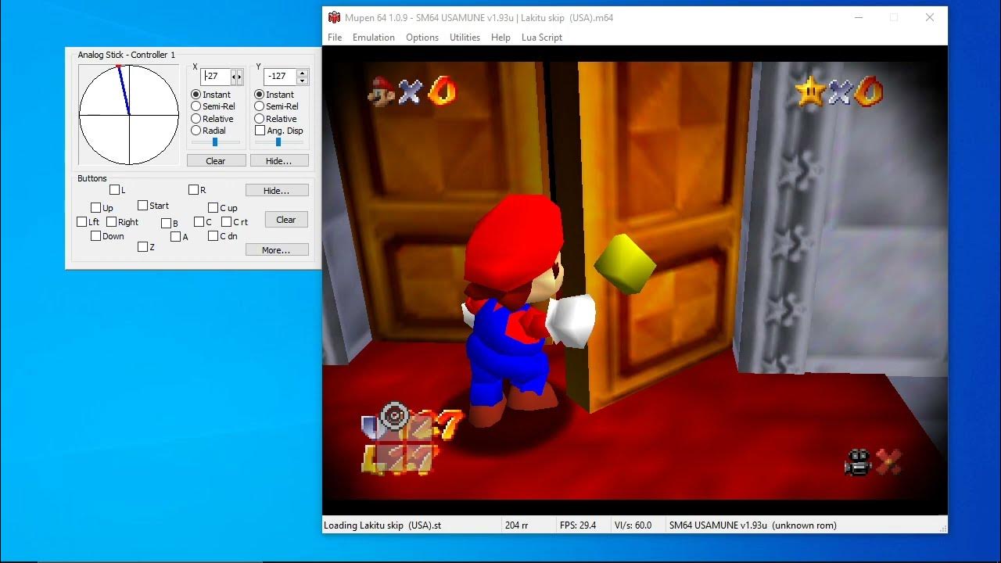The width and height of the screenshot is (1001, 563).
Task: Click the X value right spinner arrow
Action: point(240,77)
